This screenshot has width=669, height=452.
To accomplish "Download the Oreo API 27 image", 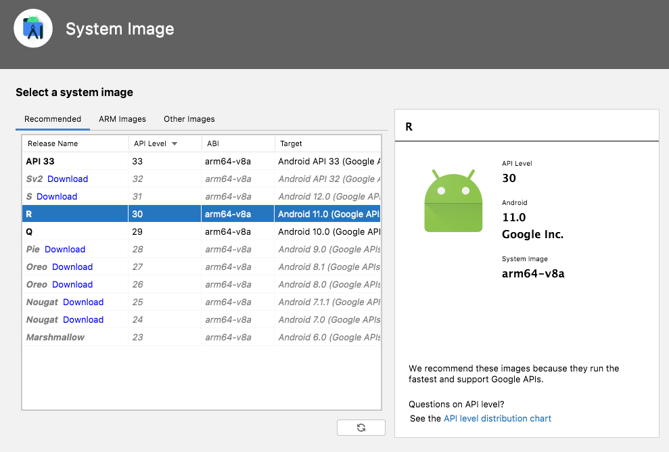I will coord(72,267).
